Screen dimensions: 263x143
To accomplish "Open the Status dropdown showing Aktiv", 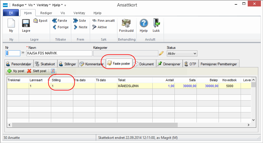I will click(x=182, y=53).
